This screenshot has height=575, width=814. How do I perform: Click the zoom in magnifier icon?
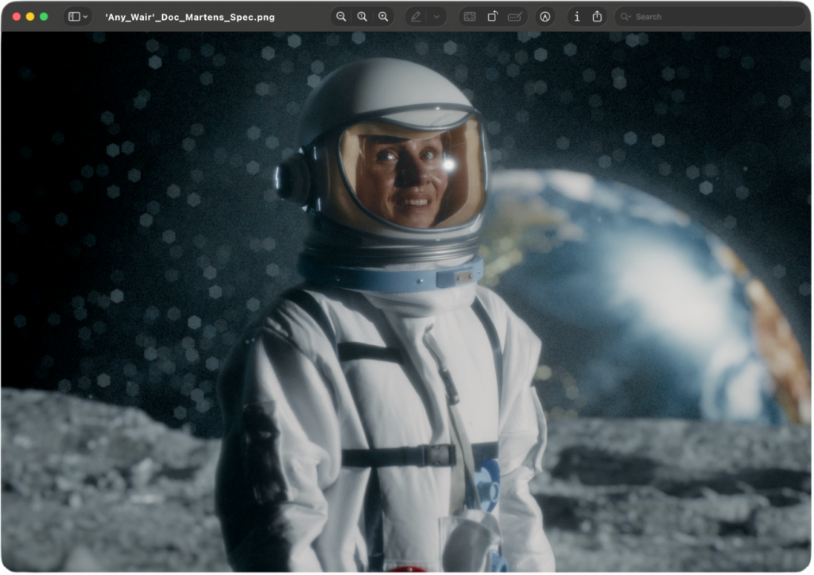[383, 17]
